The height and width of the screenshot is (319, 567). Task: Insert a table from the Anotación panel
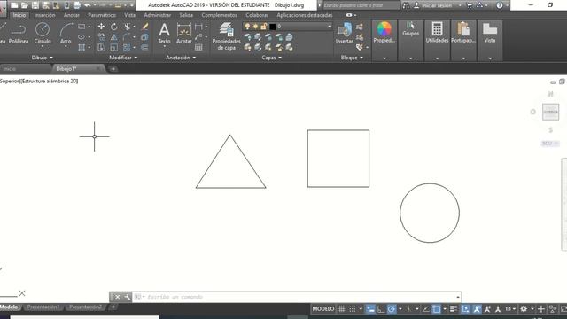point(198,47)
